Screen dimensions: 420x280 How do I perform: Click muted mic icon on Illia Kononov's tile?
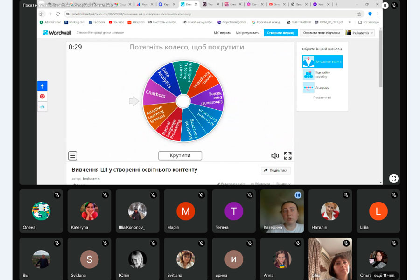(x=154, y=196)
